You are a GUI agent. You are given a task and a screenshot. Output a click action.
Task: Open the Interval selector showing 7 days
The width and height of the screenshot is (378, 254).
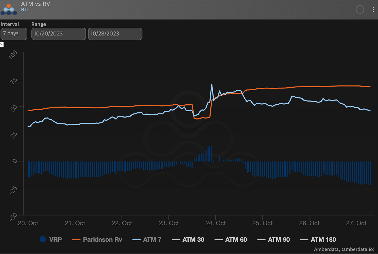click(13, 34)
